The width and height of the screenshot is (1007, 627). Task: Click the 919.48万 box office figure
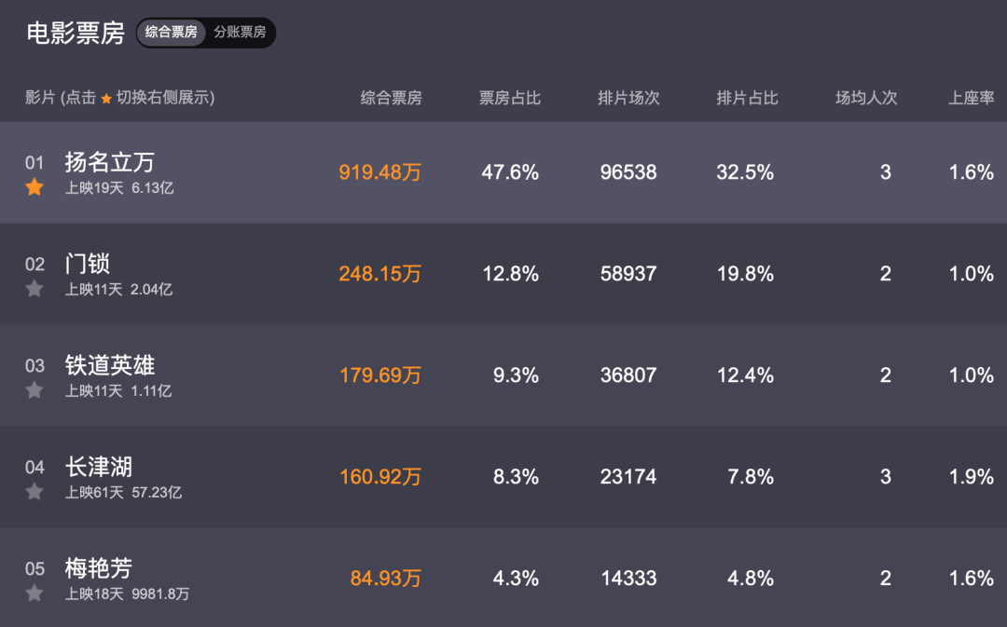click(380, 172)
